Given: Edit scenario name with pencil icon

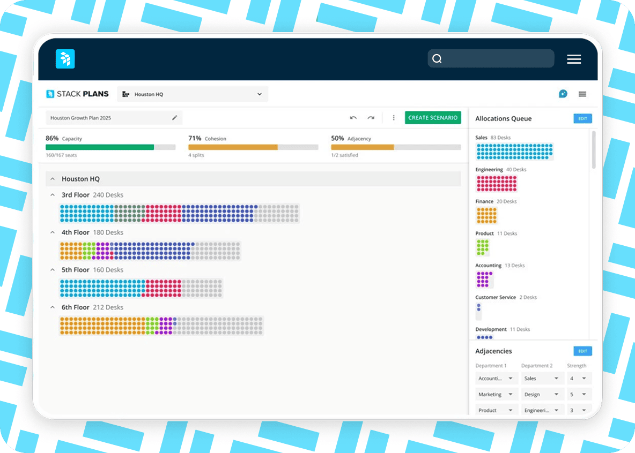Looking at the screenshot, I should pyautogui.click(x=174, y=118).
